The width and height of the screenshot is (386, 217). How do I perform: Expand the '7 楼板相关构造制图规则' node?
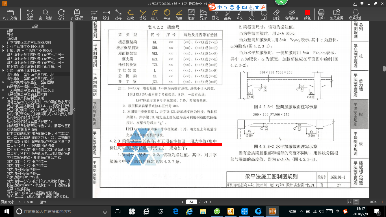[3, 98]
